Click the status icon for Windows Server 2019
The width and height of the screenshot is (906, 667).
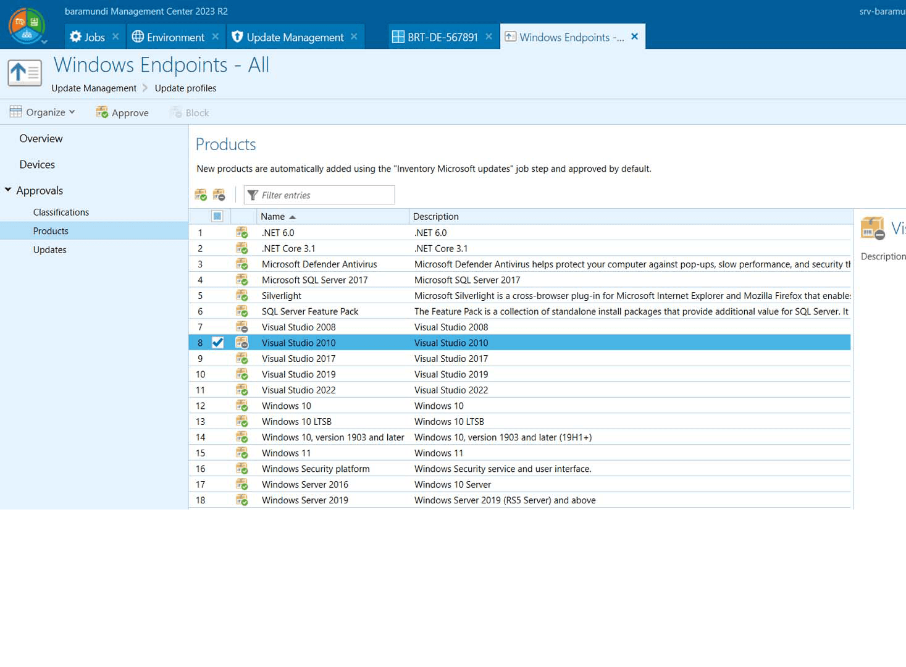(242, 500)
